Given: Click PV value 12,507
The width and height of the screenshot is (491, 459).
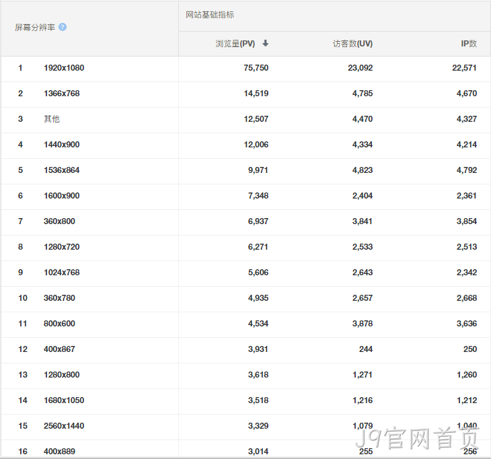Looking at the screenshot, I should click(x=256, y=119).
